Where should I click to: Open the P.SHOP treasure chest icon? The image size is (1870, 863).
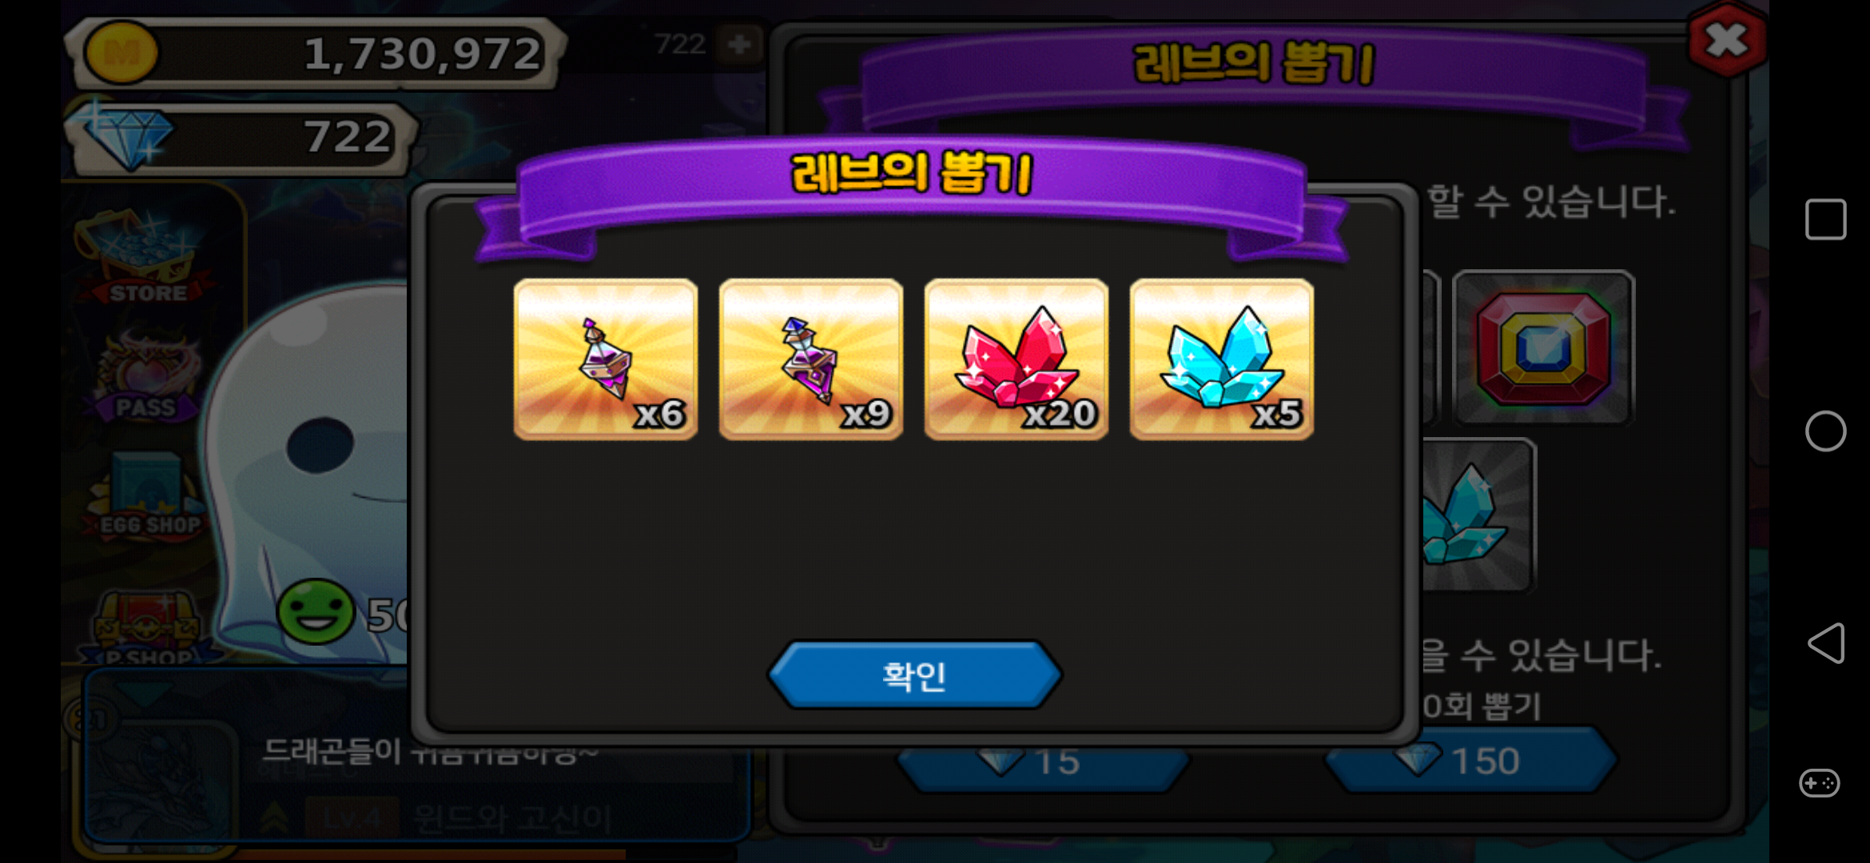pos(147,628)
